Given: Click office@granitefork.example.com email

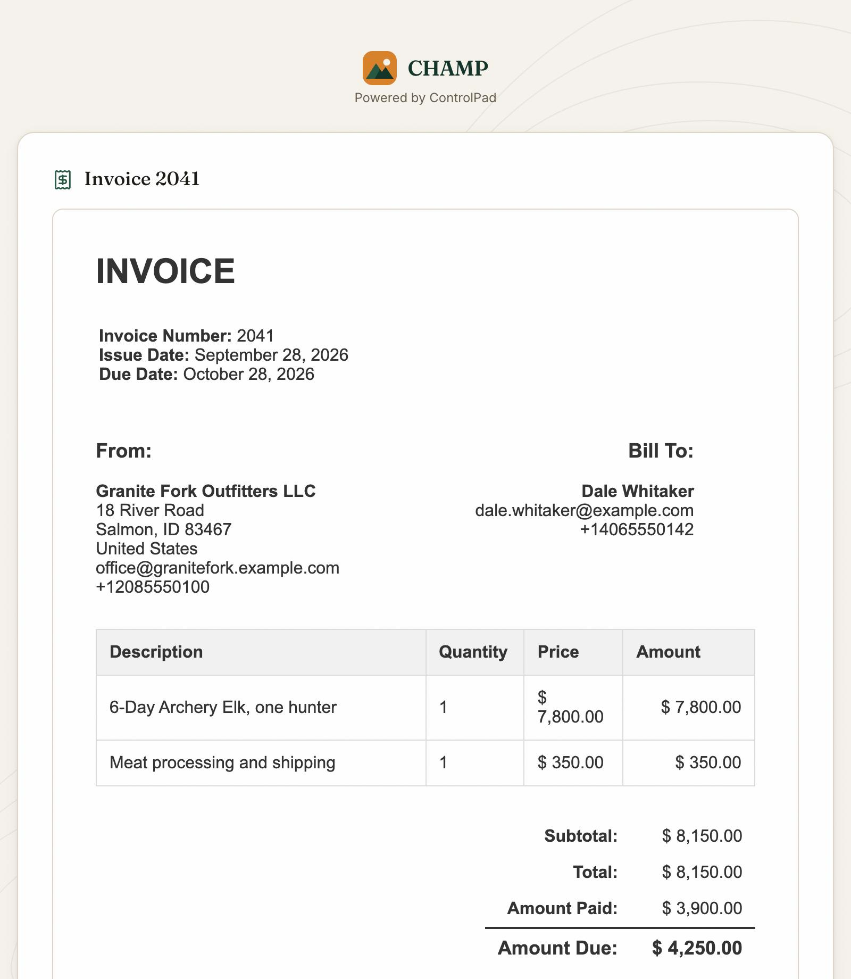Looking at the screenshot, I should (218, 568).
